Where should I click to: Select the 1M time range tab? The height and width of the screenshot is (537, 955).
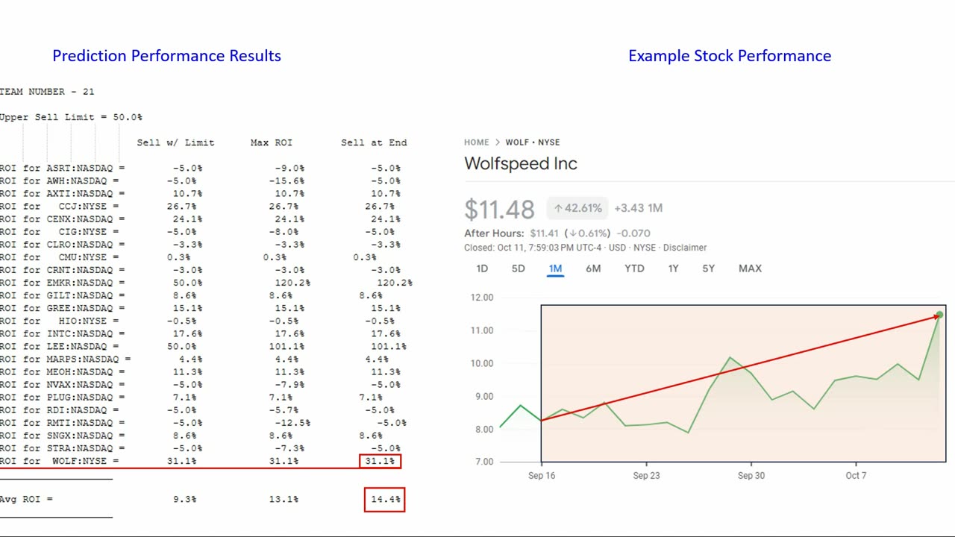point(555,268)
